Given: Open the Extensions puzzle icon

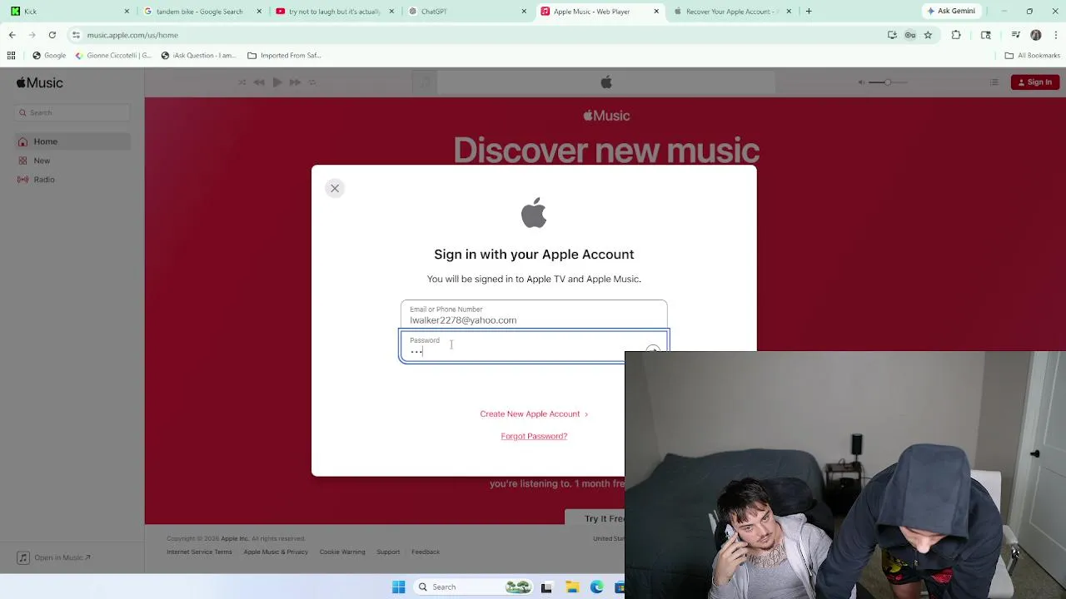Looking at the screenshot, I should tap(956, 35).
